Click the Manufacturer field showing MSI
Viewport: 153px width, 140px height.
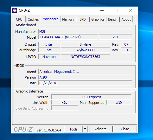pos(85,31)
